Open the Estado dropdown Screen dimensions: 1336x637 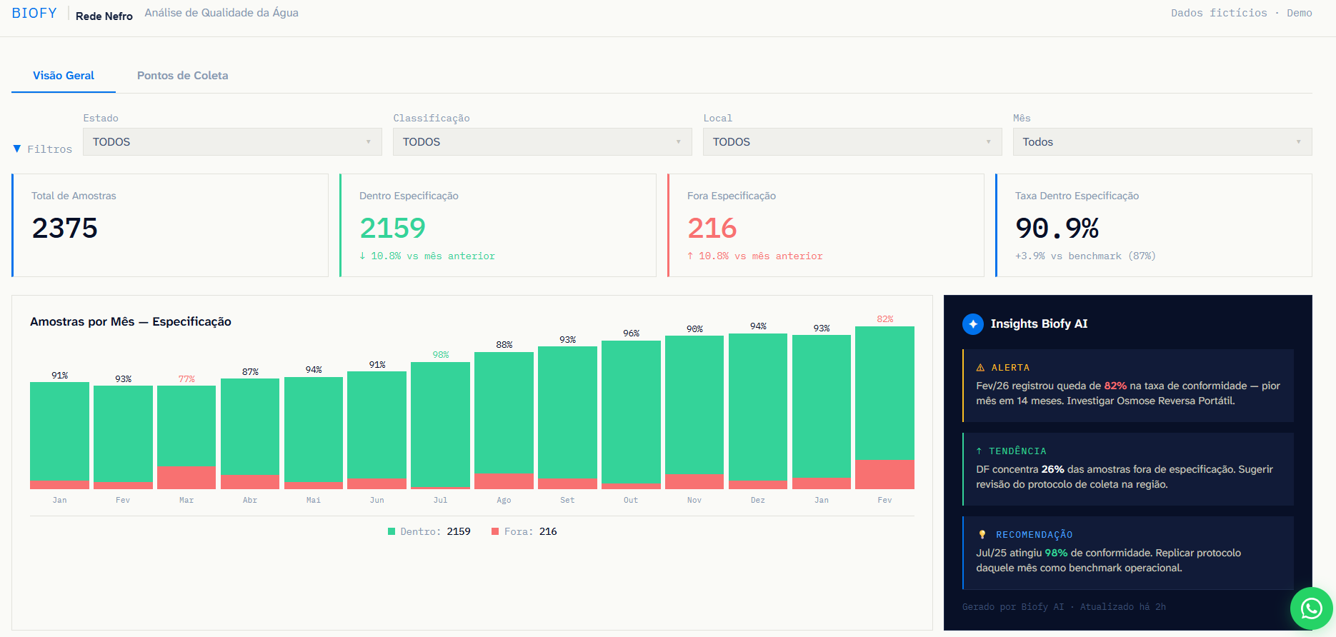pos(232,142)
